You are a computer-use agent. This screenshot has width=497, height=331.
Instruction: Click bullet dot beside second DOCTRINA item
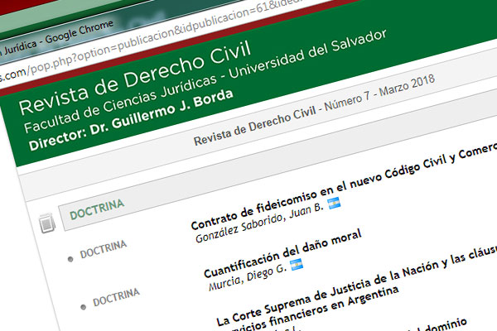[x=84, y=307]
